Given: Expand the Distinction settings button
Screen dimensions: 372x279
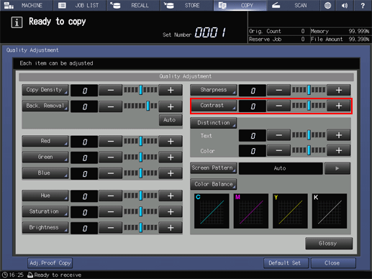Looking at the screenshot, I should click(x=214, y=123).
